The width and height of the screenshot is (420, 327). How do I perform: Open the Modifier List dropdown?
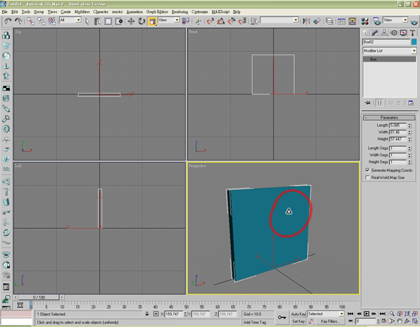389,51
